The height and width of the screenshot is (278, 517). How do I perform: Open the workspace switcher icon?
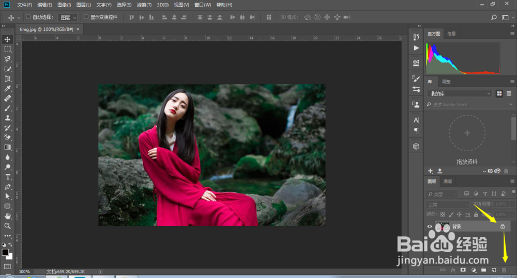click(x=505, y=17)
